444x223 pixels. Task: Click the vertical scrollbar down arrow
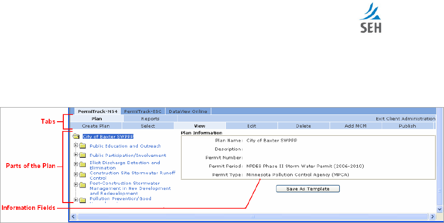point(440,209)
